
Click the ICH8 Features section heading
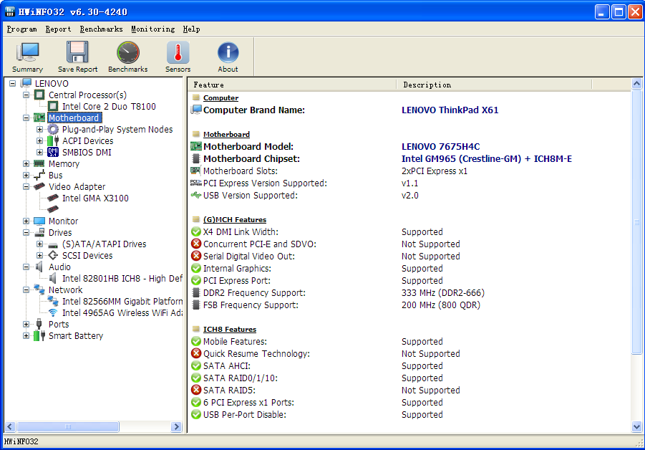230,330
